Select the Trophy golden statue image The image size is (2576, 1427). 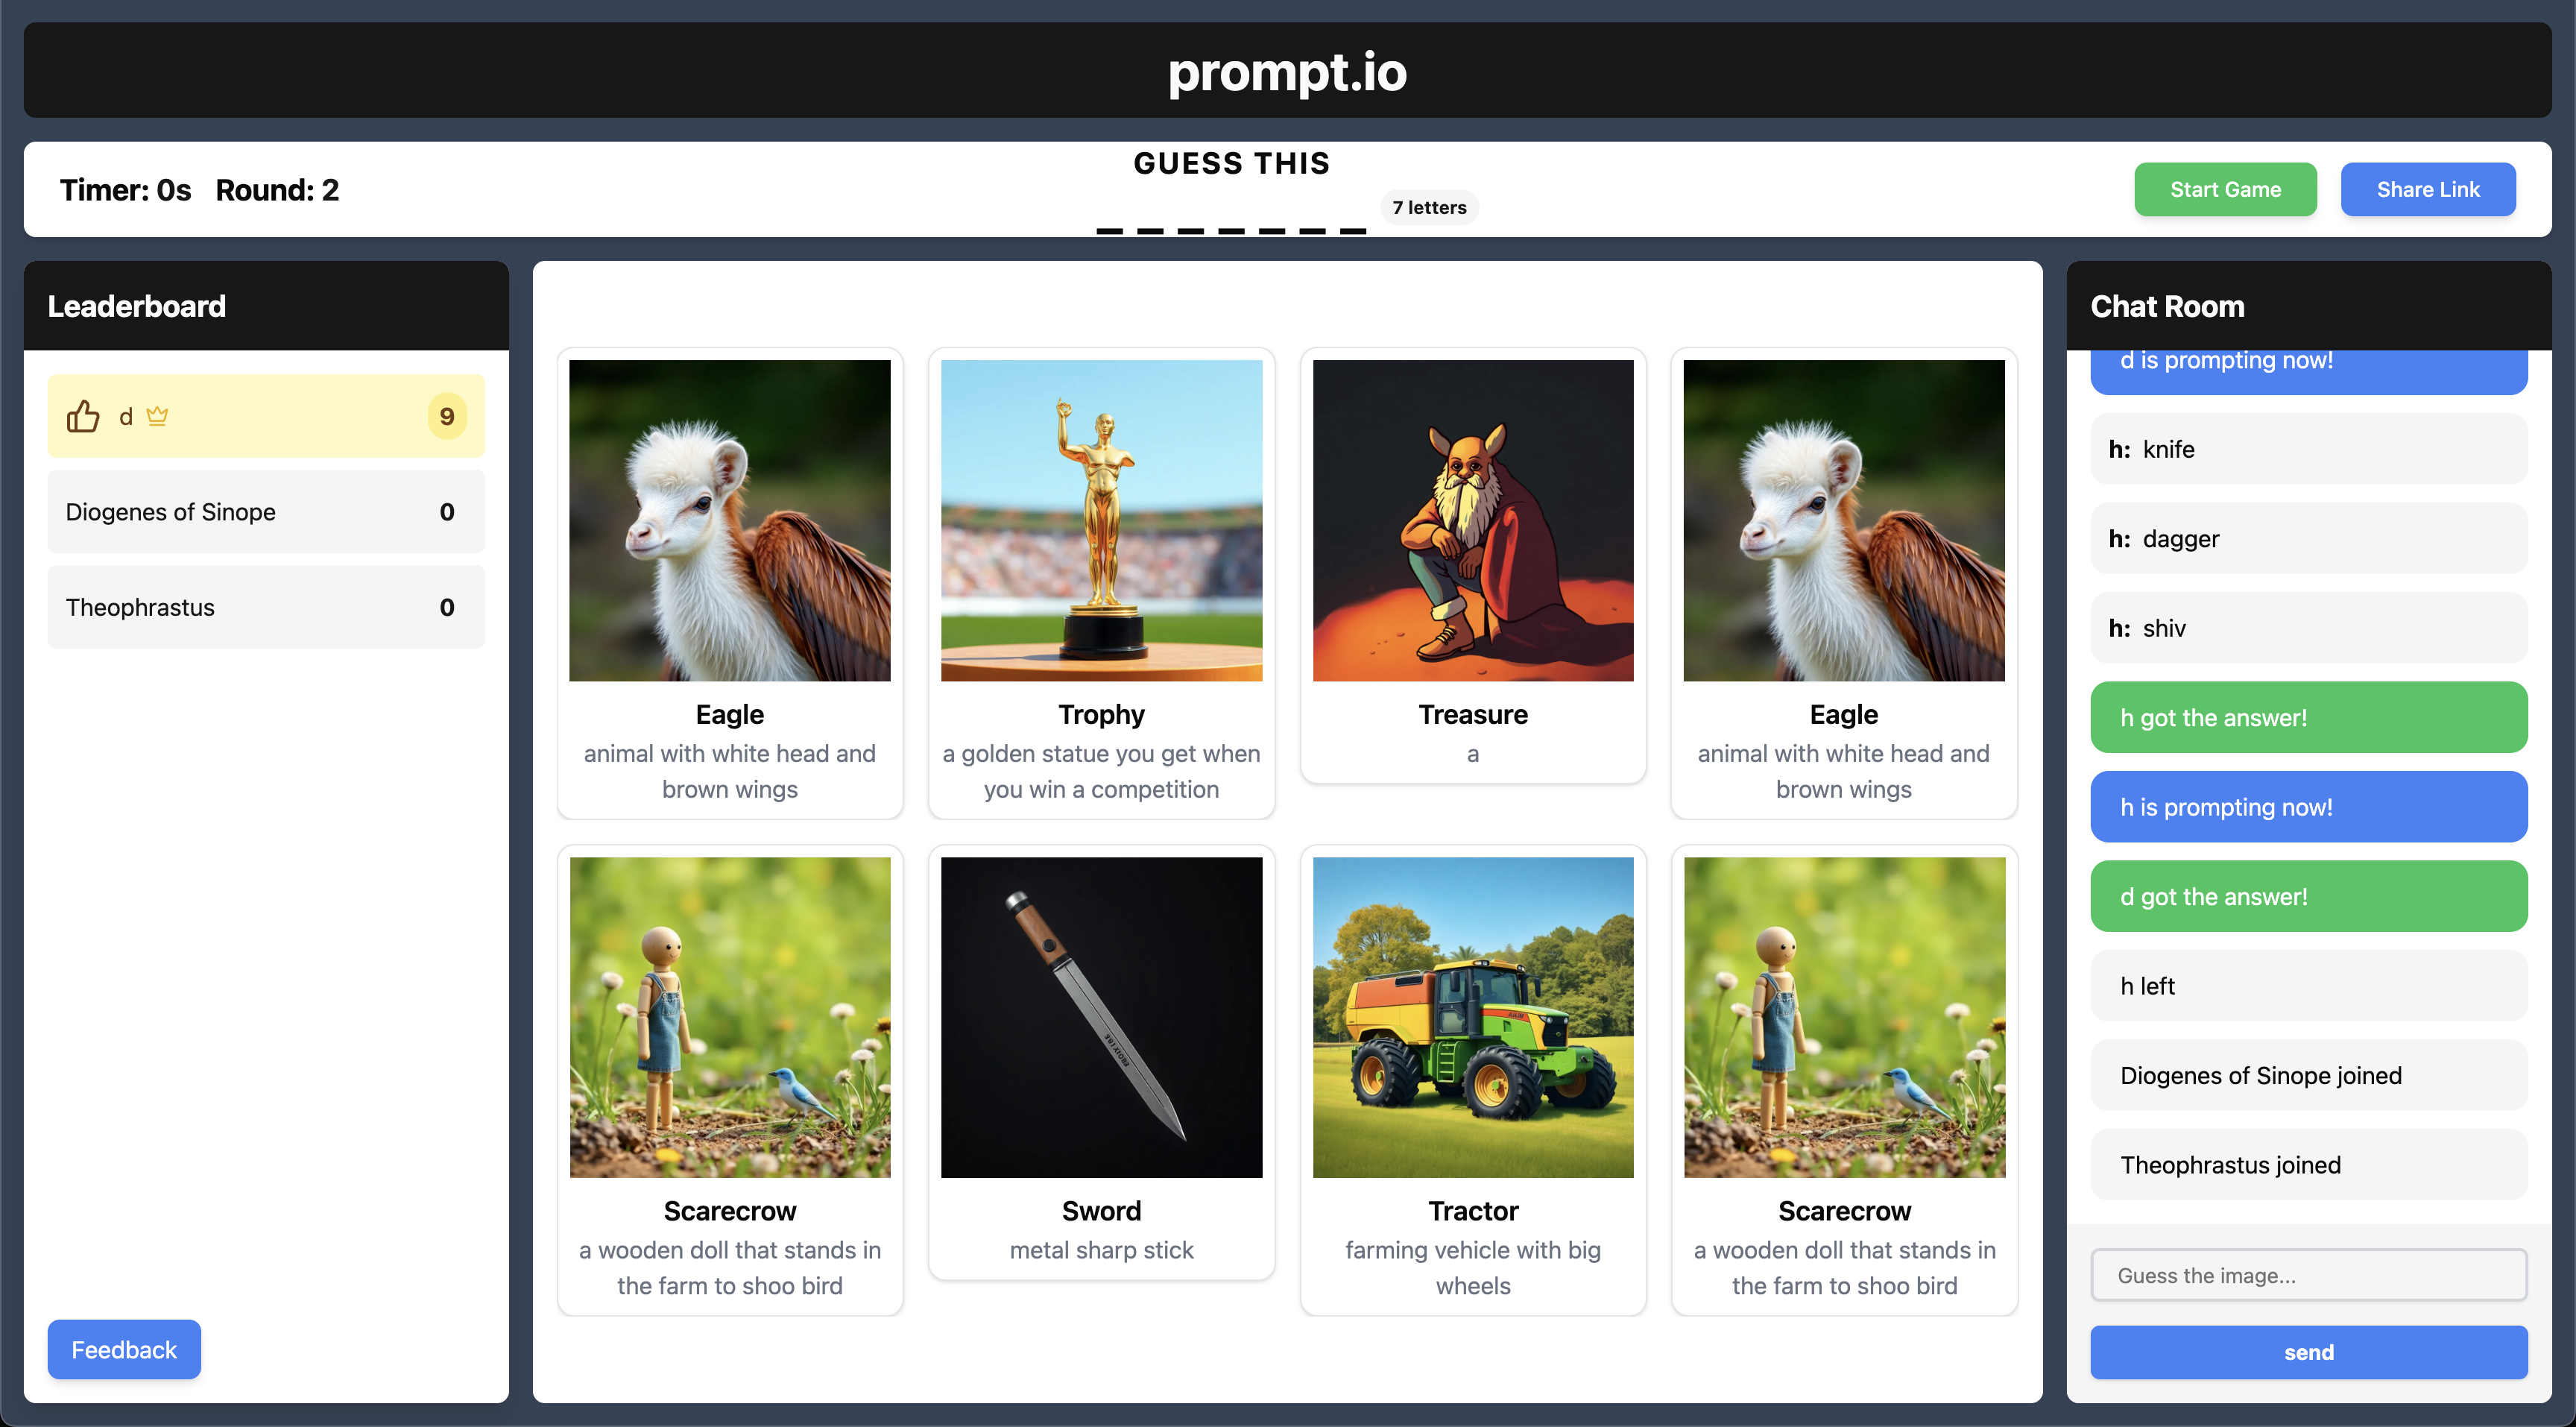[x=1101, y=520]
